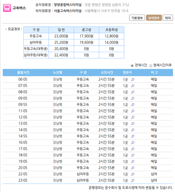Screen dimensions: 175x192
Task: Click the 소요시간 column header
Action: pyautogui.click(x=107, y=72)
